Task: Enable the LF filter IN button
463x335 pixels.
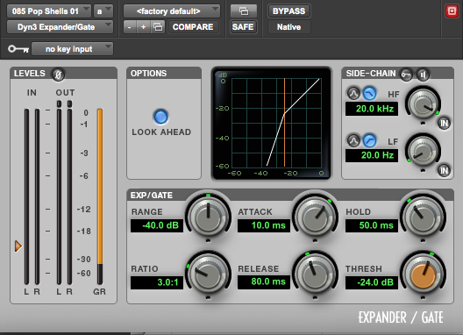Action: click(x=444, y=170)
